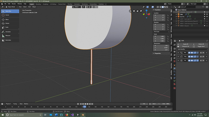
Task: Open the Object Mode dropdown
Action: click(12, 7)
